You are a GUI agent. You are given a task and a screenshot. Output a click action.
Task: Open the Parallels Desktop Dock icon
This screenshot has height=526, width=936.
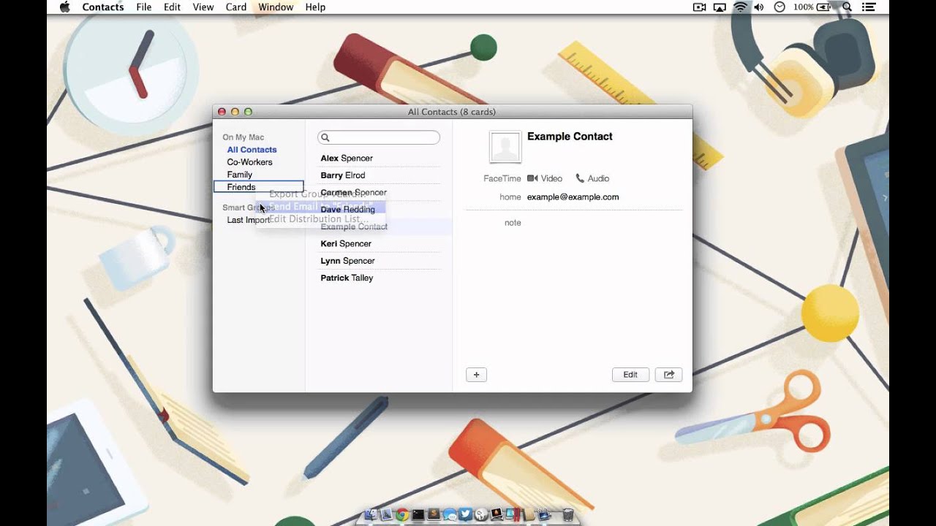coord(513,514)
